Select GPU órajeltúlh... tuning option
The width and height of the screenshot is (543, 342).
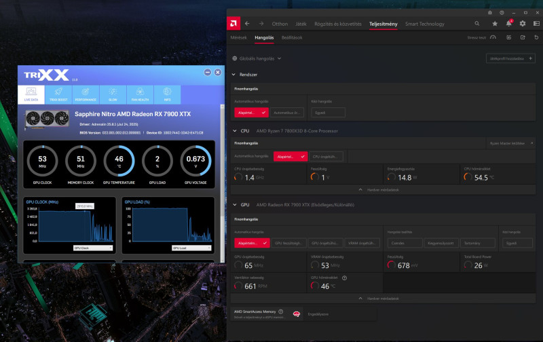[x=325, y=243]
